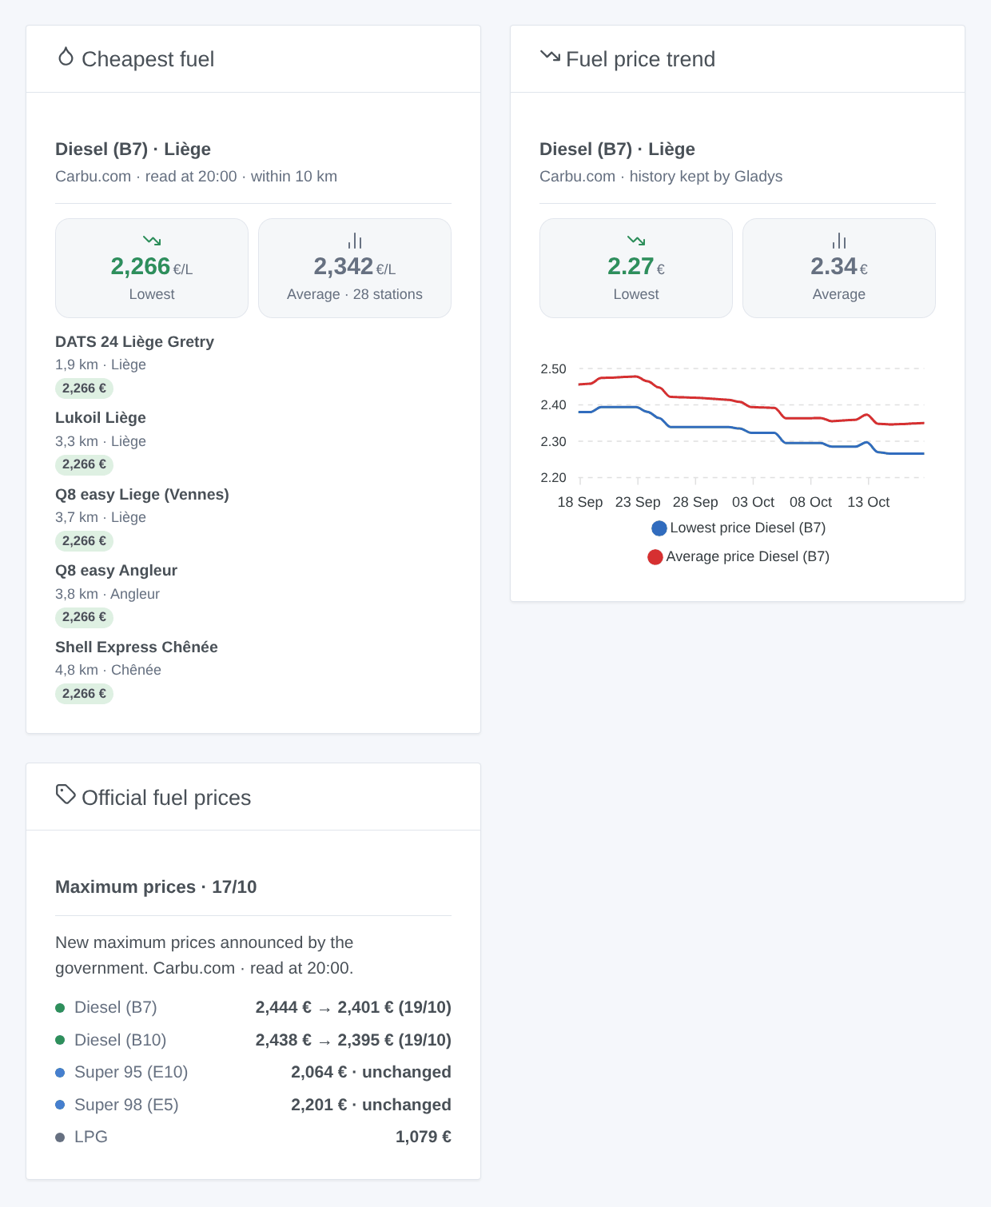This screenshot has width=991, height=1207.
Task: Click the blue legend dot for Lowest price
Action: click(659, 528)
